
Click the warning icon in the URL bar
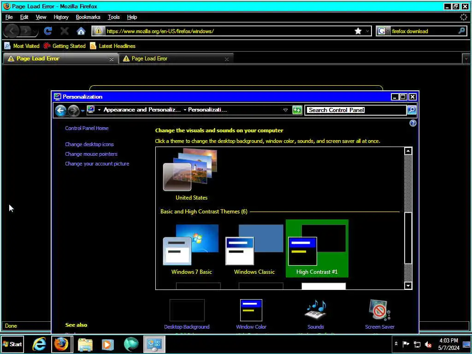99,31
